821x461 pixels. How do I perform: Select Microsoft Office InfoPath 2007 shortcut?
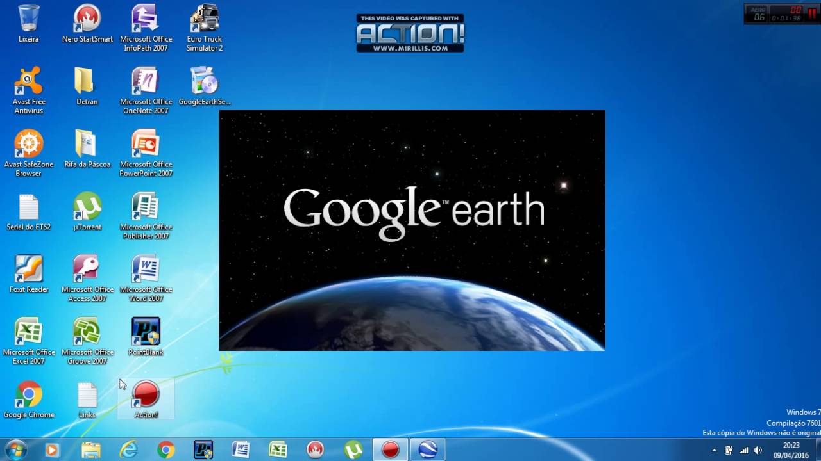(x=146, y=28)
